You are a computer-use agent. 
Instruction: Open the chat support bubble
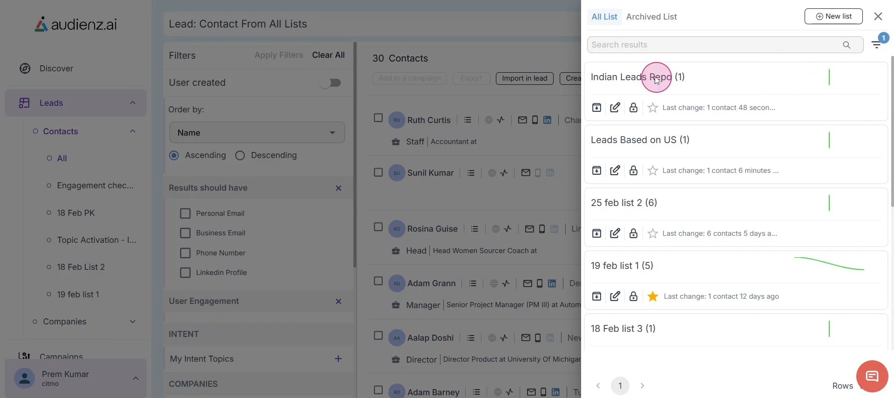(872, 376)
